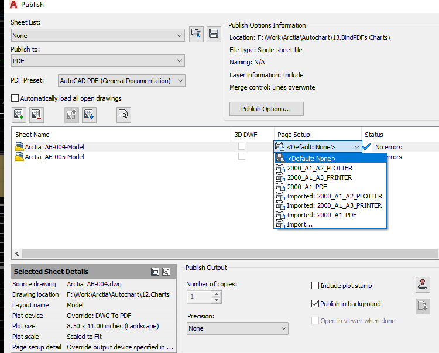The width and height of the screenshot is (439, 353).
Task: Open the Precision dropdown
Action: point(238,328)
